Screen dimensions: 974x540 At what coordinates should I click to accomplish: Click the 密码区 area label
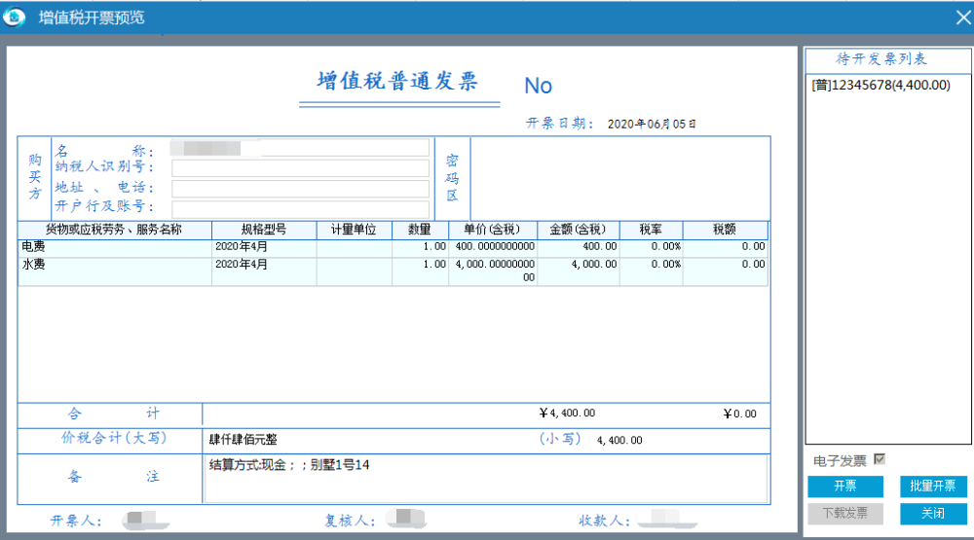(452, 179)
